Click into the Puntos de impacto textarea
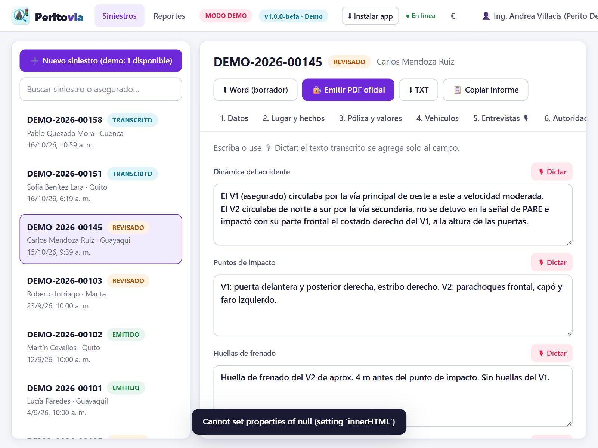This screenshot has width=598, height=448. pos(393,305)
